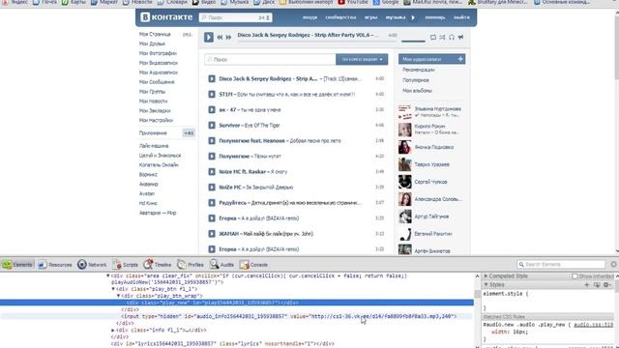Open the сообщества header link
This screenshot has height=348, width=619.
(x=340, y=17)
